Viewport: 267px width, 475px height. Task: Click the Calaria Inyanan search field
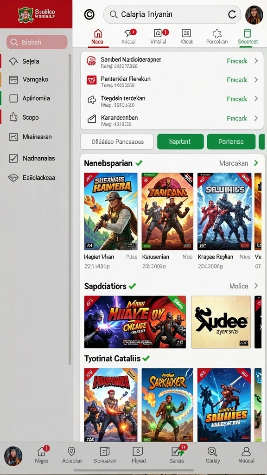[172, 14]
